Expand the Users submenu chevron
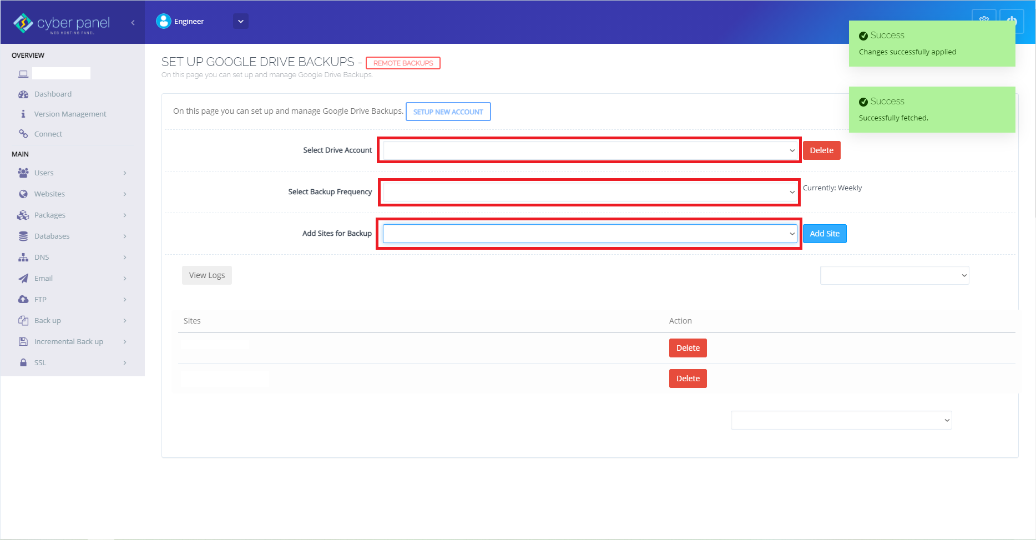This screenshot has width=1036, height=540. pyautogui.click(x=125, y=173)
